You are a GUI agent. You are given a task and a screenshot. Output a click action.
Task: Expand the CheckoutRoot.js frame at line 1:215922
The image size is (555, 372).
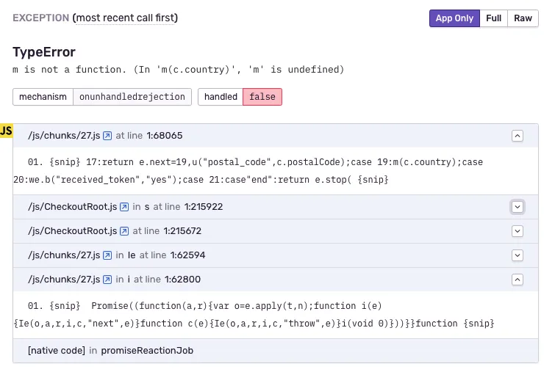518,207
